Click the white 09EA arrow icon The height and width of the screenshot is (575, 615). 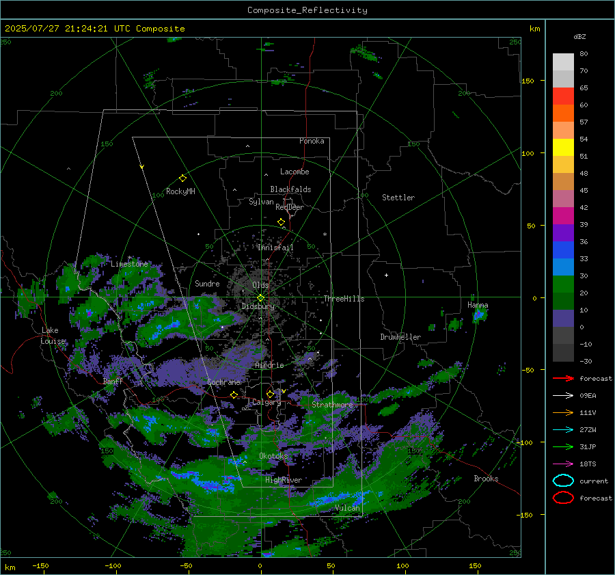(x=563, y=396)
